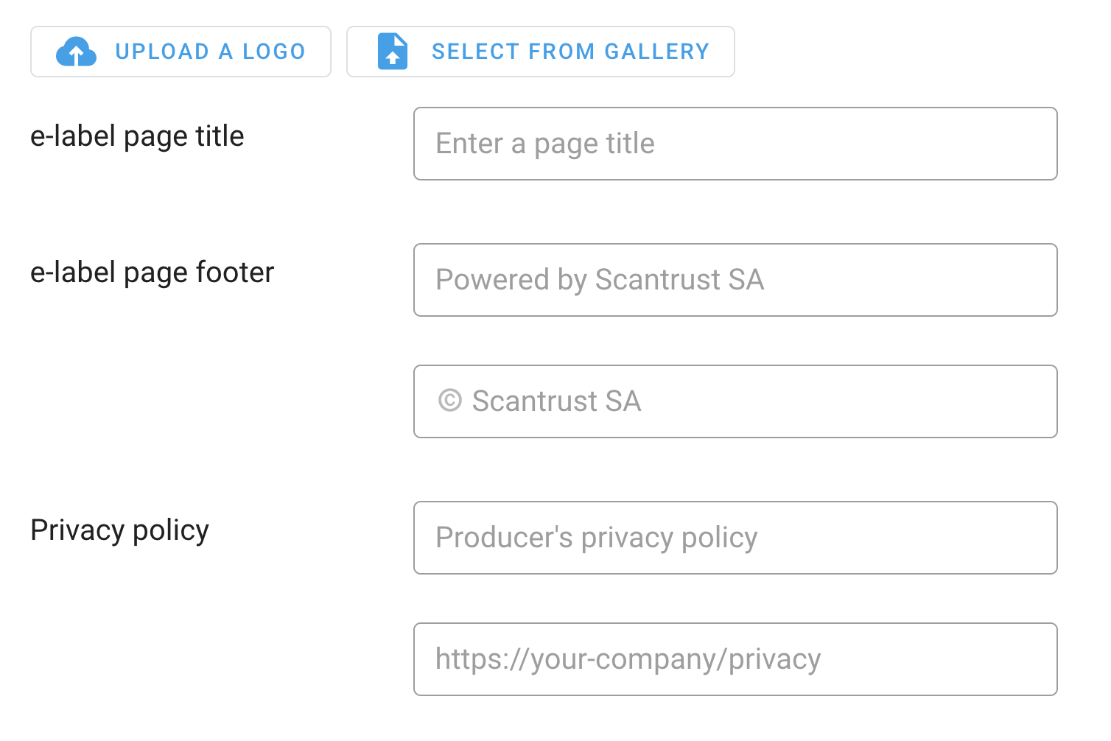Click the "e-label page title" label
Viewport: 1111px width, 741px height.
click(137, 136)
